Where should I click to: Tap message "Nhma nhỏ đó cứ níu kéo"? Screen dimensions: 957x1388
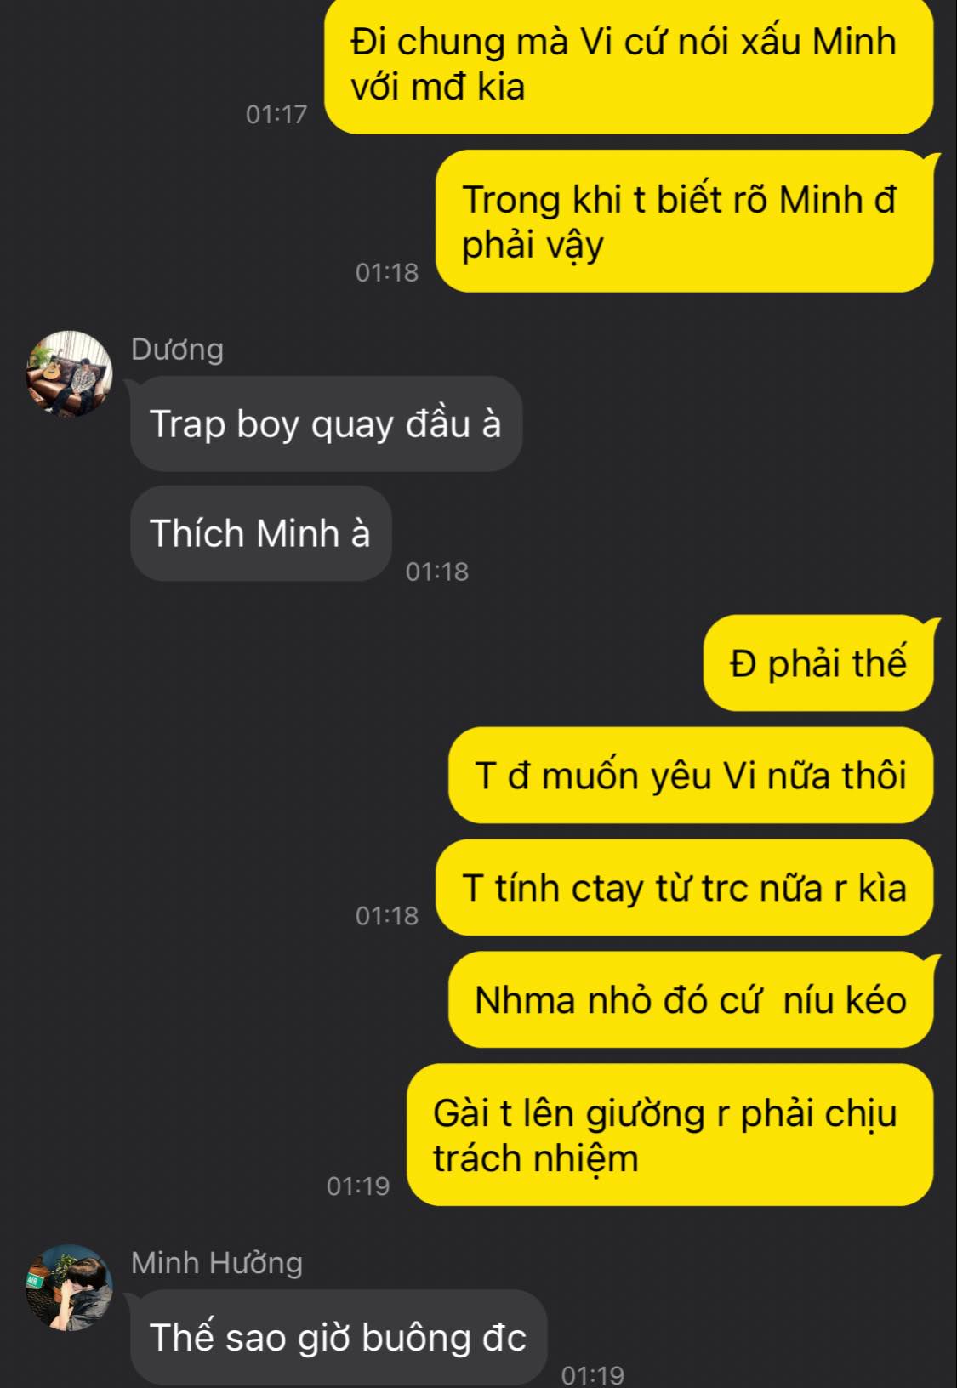(691, 1000)
